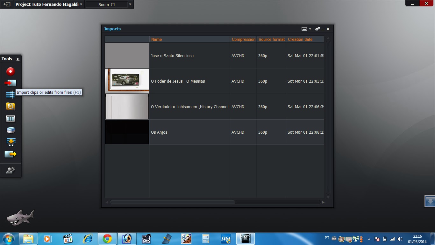Click the horizontal scrollbar left arrow
This screenshot has height=245, width=435.
pos(107,202)
